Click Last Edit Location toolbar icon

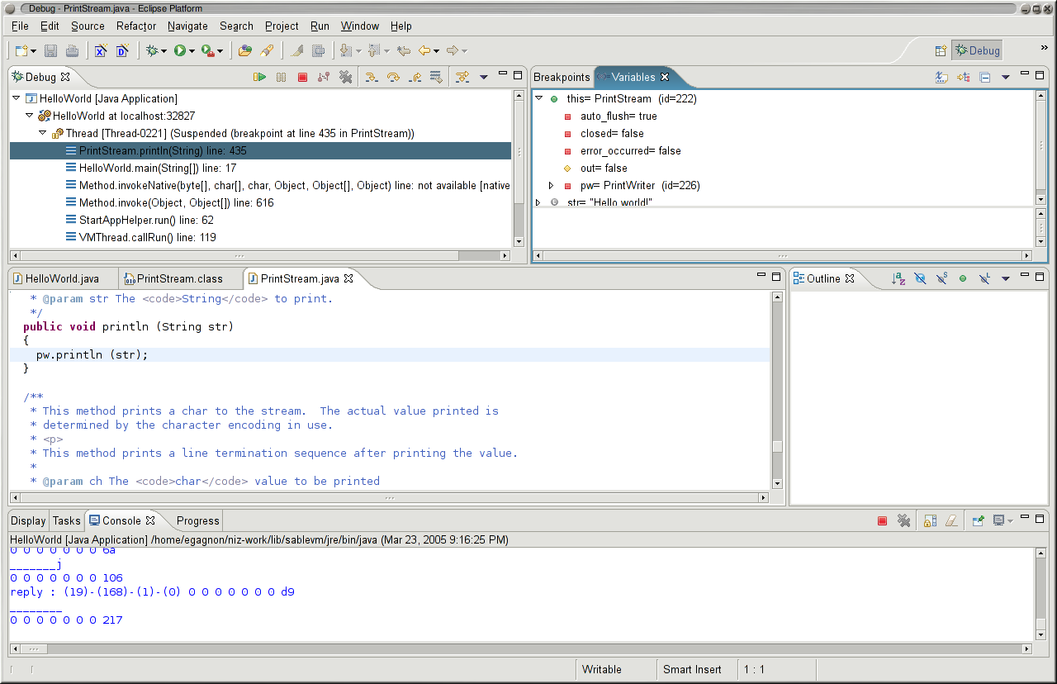click(x=404, y=51)
